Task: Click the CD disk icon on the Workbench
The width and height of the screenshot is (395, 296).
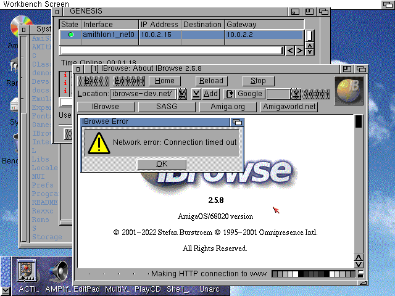Action: coord(22,26)
